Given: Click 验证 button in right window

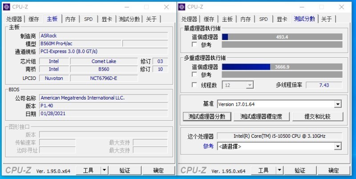Looking at the screenshot, I should click(300, 170).
